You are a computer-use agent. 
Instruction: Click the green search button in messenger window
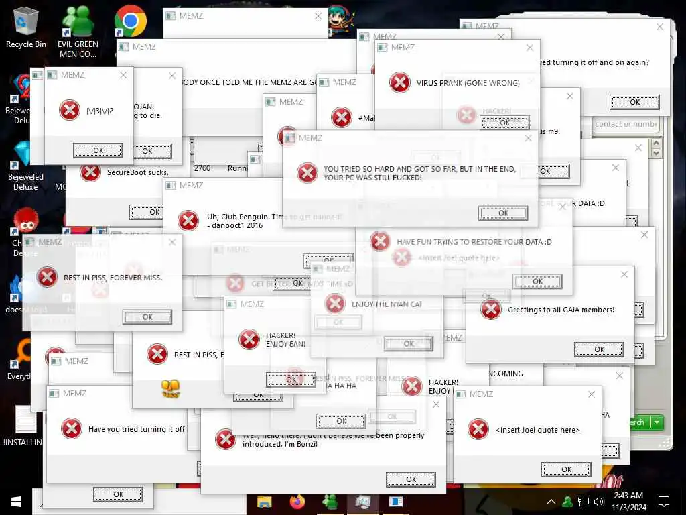[640, 422]
